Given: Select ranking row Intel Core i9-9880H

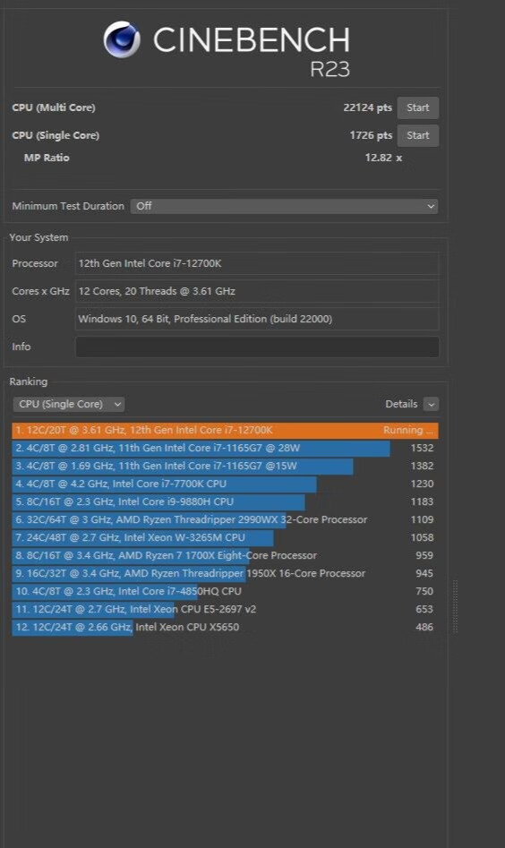Looking at the screenshot, I should (225, 501).
